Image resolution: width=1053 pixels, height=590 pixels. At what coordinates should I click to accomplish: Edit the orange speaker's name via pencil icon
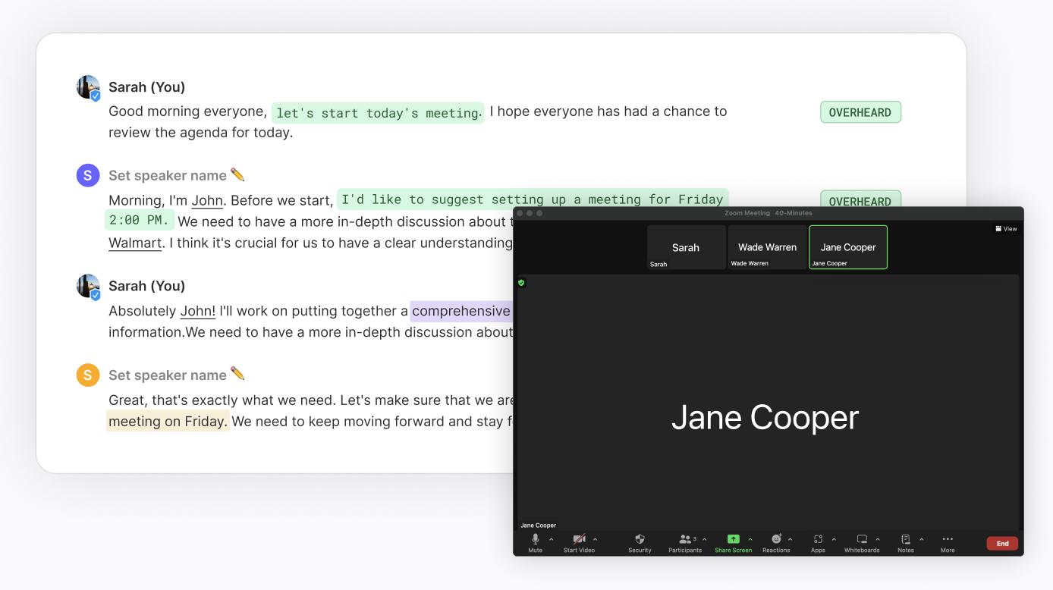click(x=237, y=374)
